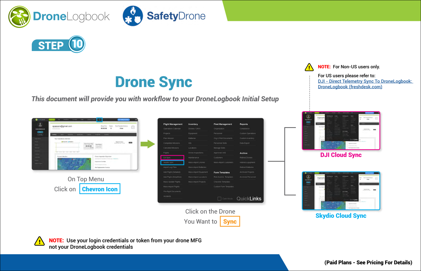
Task: Click the question mark help icon in dashboard
Action: click(133, 127)
